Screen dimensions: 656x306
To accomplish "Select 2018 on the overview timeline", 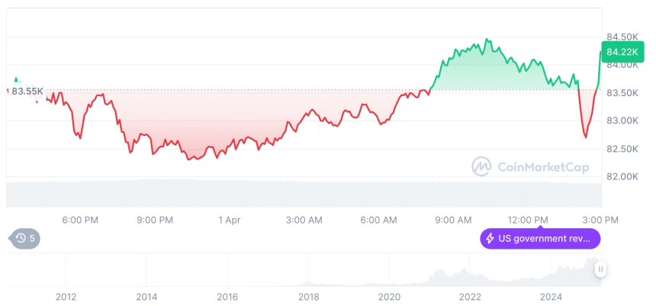I will click(x=309, y=297).
